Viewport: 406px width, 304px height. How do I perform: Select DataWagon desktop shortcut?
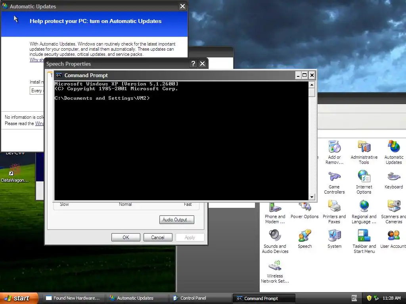[x=15, y=173]
